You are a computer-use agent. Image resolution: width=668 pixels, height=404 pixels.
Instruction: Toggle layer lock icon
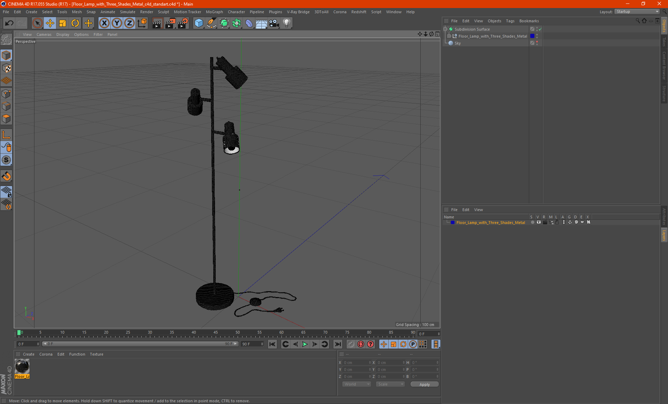pos(557,222)
